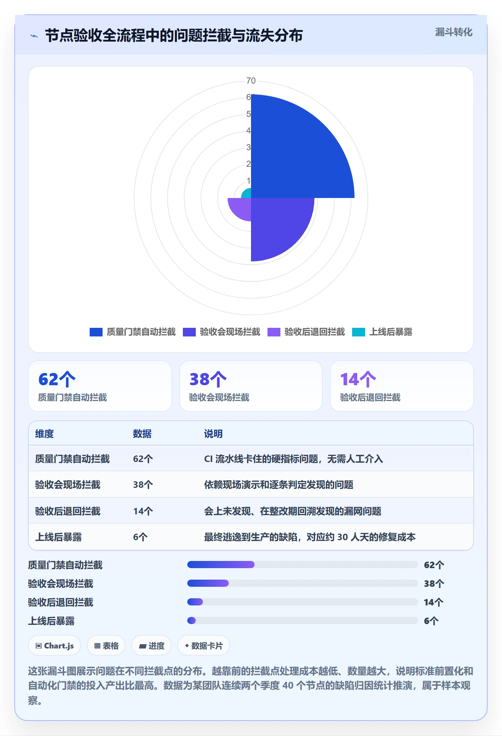Image resolution: width=502 pixels, height=736 pixels.
Task: Toggle the 验收后退回拦截 legend swatch
Action: coord(274,332)
